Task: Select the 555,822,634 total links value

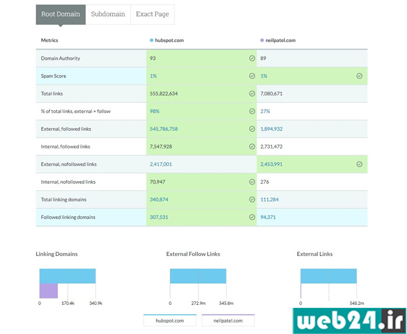Action: 164,94
